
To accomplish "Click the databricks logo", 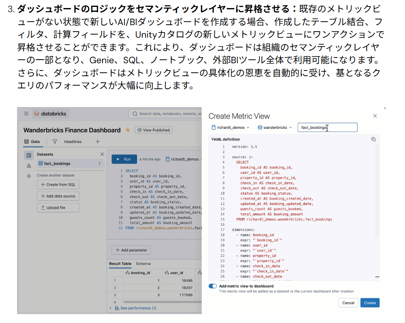I will 50,113.
